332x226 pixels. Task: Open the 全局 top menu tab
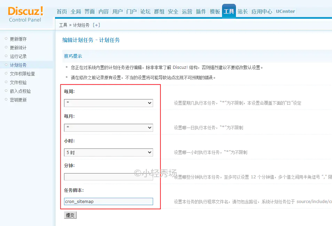76,11
